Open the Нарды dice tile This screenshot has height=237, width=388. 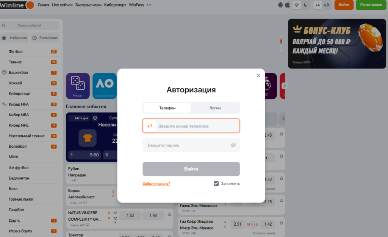[x=78, y=86]
